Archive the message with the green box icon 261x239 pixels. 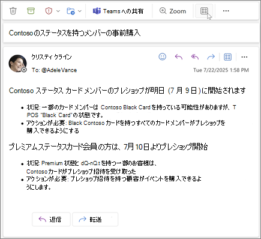coord(31,11)
